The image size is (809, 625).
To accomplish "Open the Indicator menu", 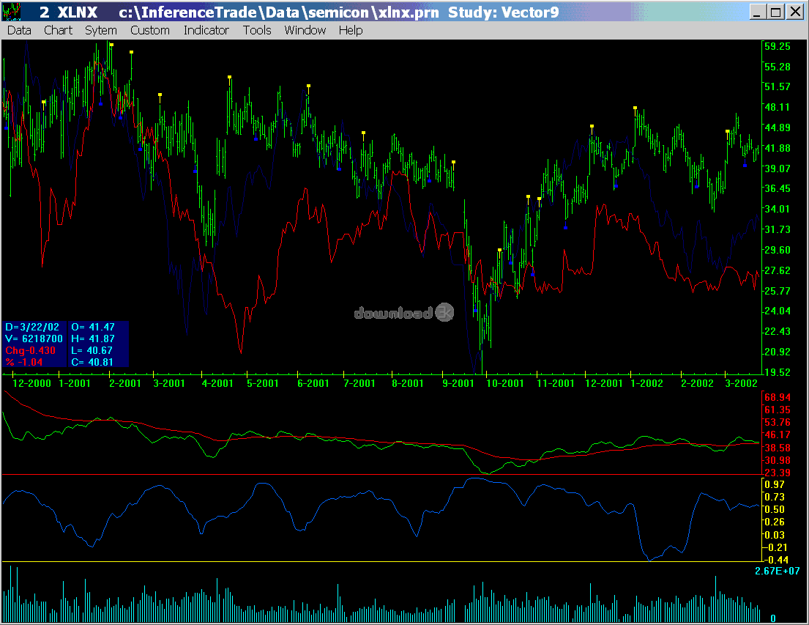I will pos(206,31).
